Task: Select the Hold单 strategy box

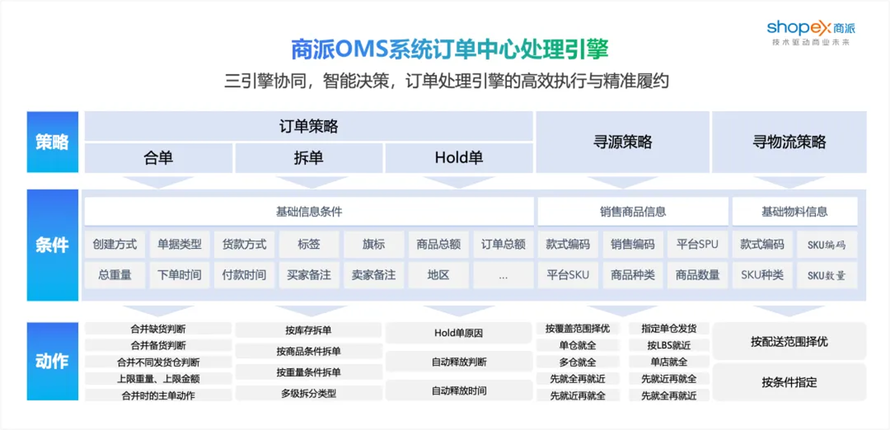Action: (459, 158)
